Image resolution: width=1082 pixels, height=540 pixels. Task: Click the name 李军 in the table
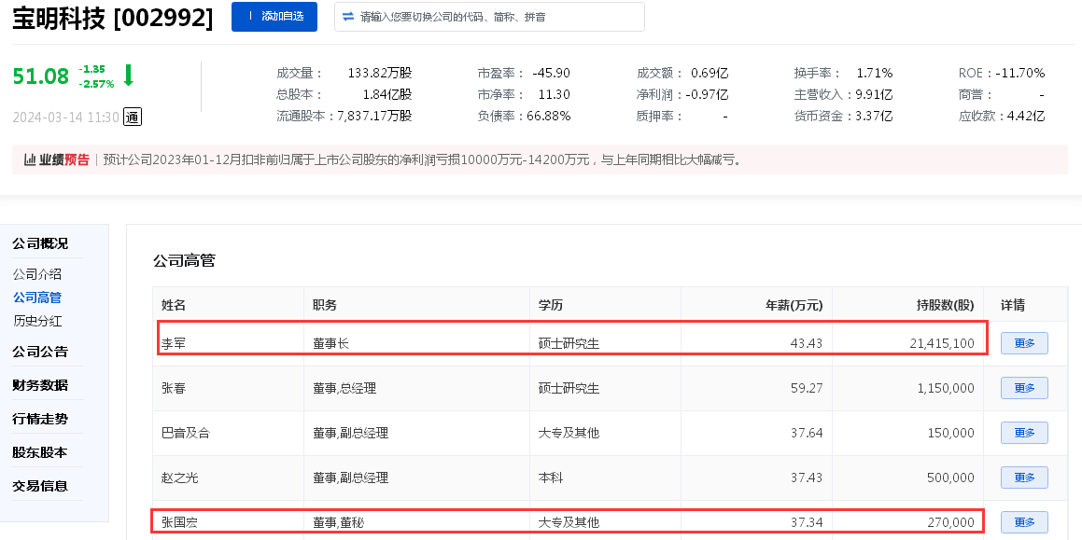pyautogui.click(x=174, y=343)
